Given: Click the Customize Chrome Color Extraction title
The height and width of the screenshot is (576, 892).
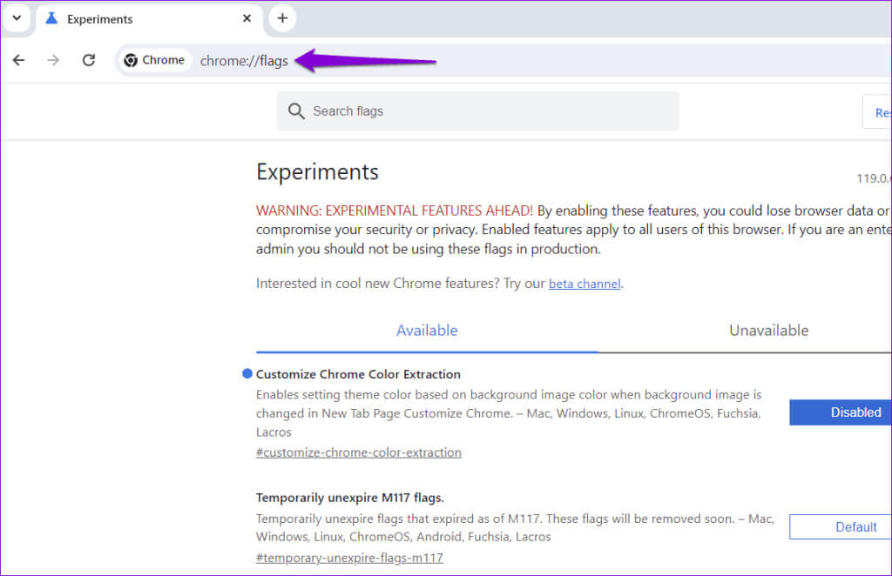Looking at the screenshot, I should [358, 374].
